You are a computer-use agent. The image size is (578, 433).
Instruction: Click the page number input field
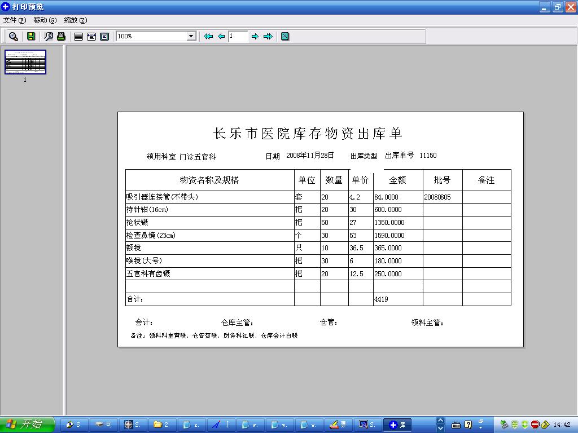238,36
